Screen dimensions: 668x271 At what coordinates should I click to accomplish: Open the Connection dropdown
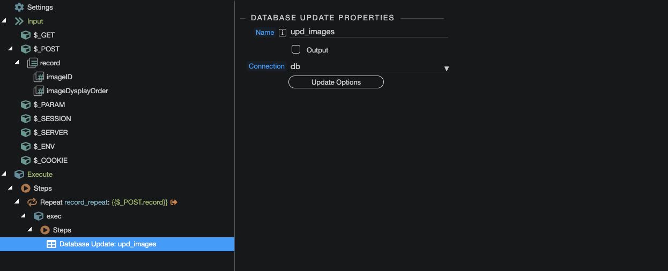(369, 67)
